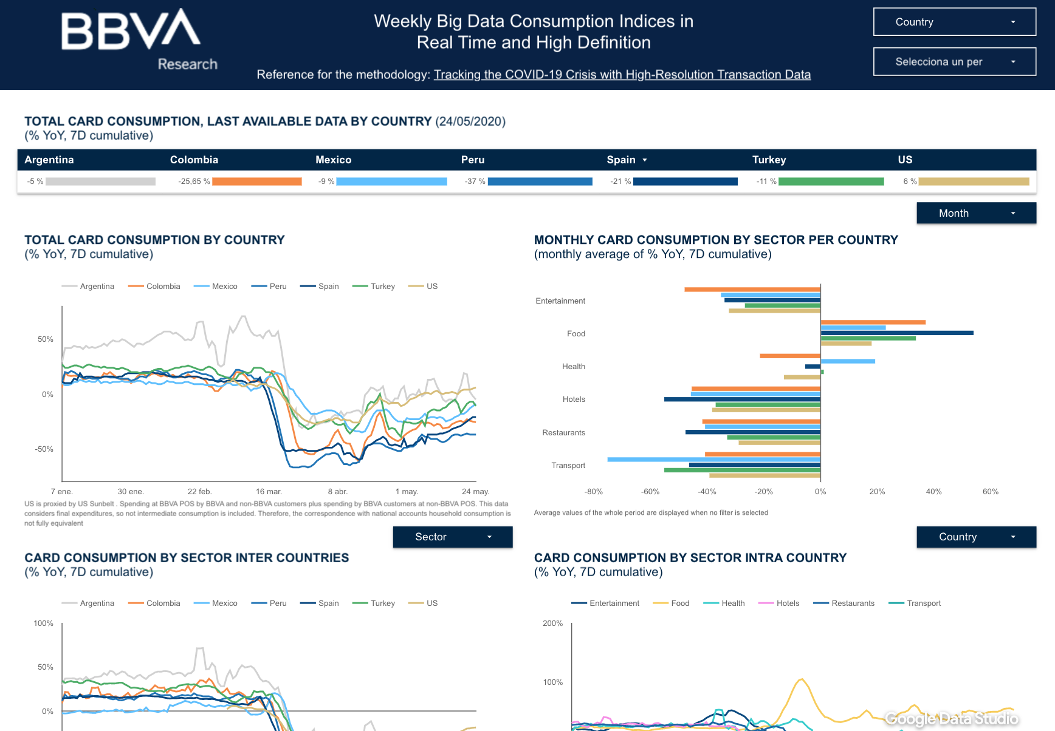Screen dimensions: 1055x731
Task: Click Colombia in Total Card Consumption legend
Action: point(154,286)
